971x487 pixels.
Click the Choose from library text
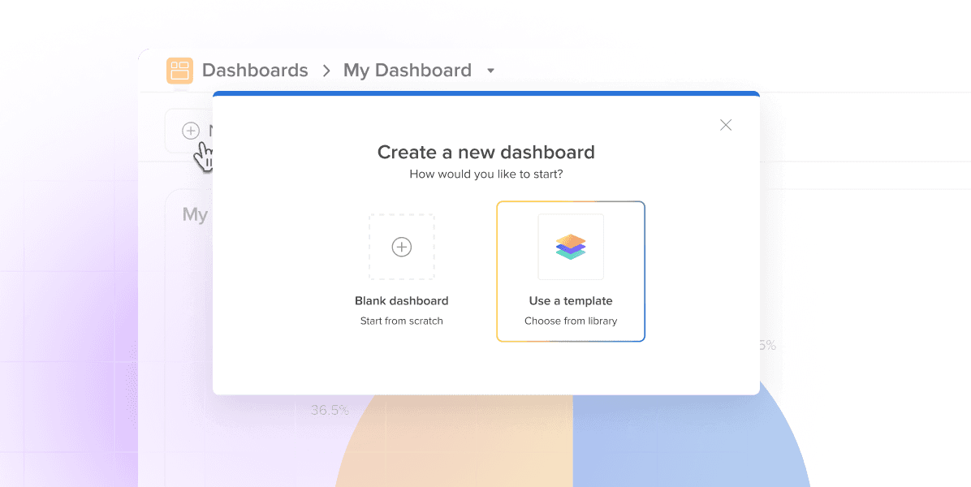coord(571,321)
